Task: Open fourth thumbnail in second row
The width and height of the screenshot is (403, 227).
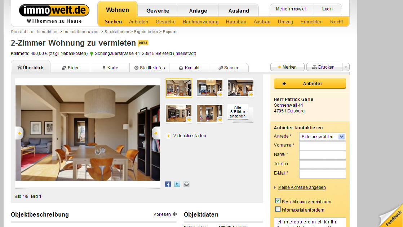Action: point(179,113)
